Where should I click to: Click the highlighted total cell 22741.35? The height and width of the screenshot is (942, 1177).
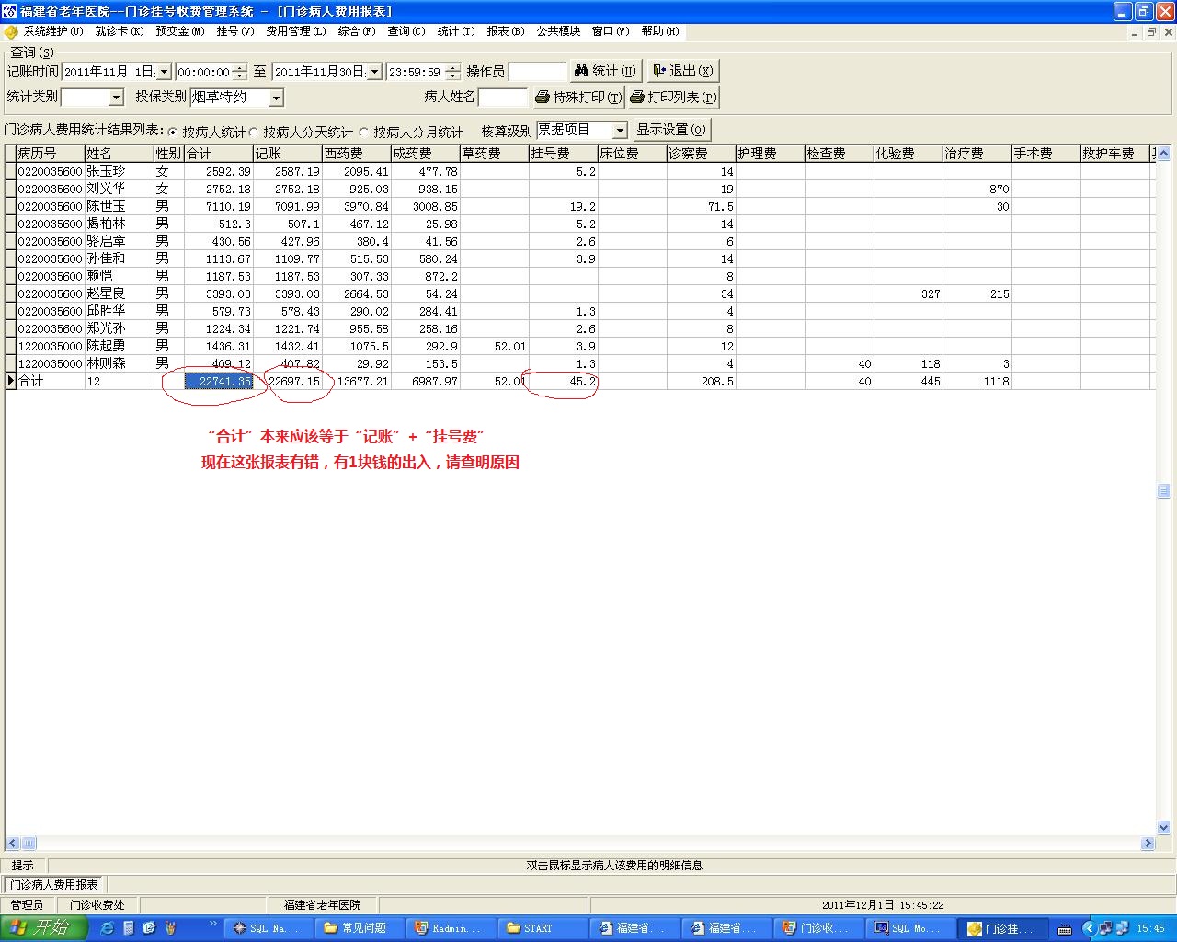pyautogui.click(x=219, y=381)
